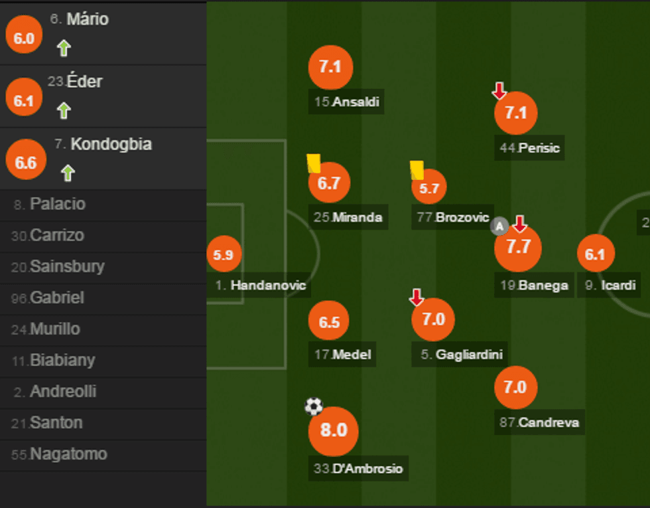Click the green sub-in arrow under Kondogbia

tap(68, 173)
